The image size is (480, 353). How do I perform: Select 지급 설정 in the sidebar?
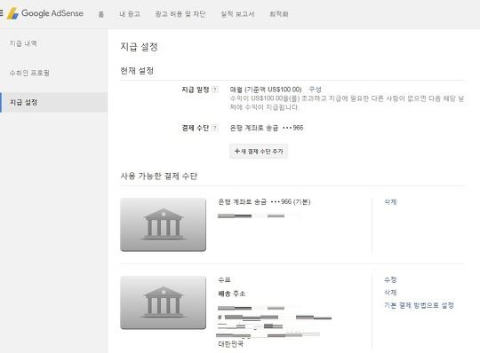54,102
